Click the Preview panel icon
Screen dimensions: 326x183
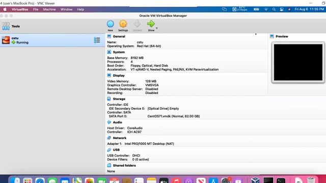pyautogui.click(x=271, y=36)
